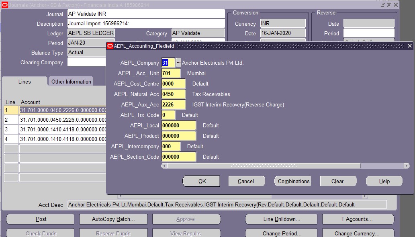This screenshot has height=237, width=415.
Task: Select the Lines tab
Action: coord(24,82)
